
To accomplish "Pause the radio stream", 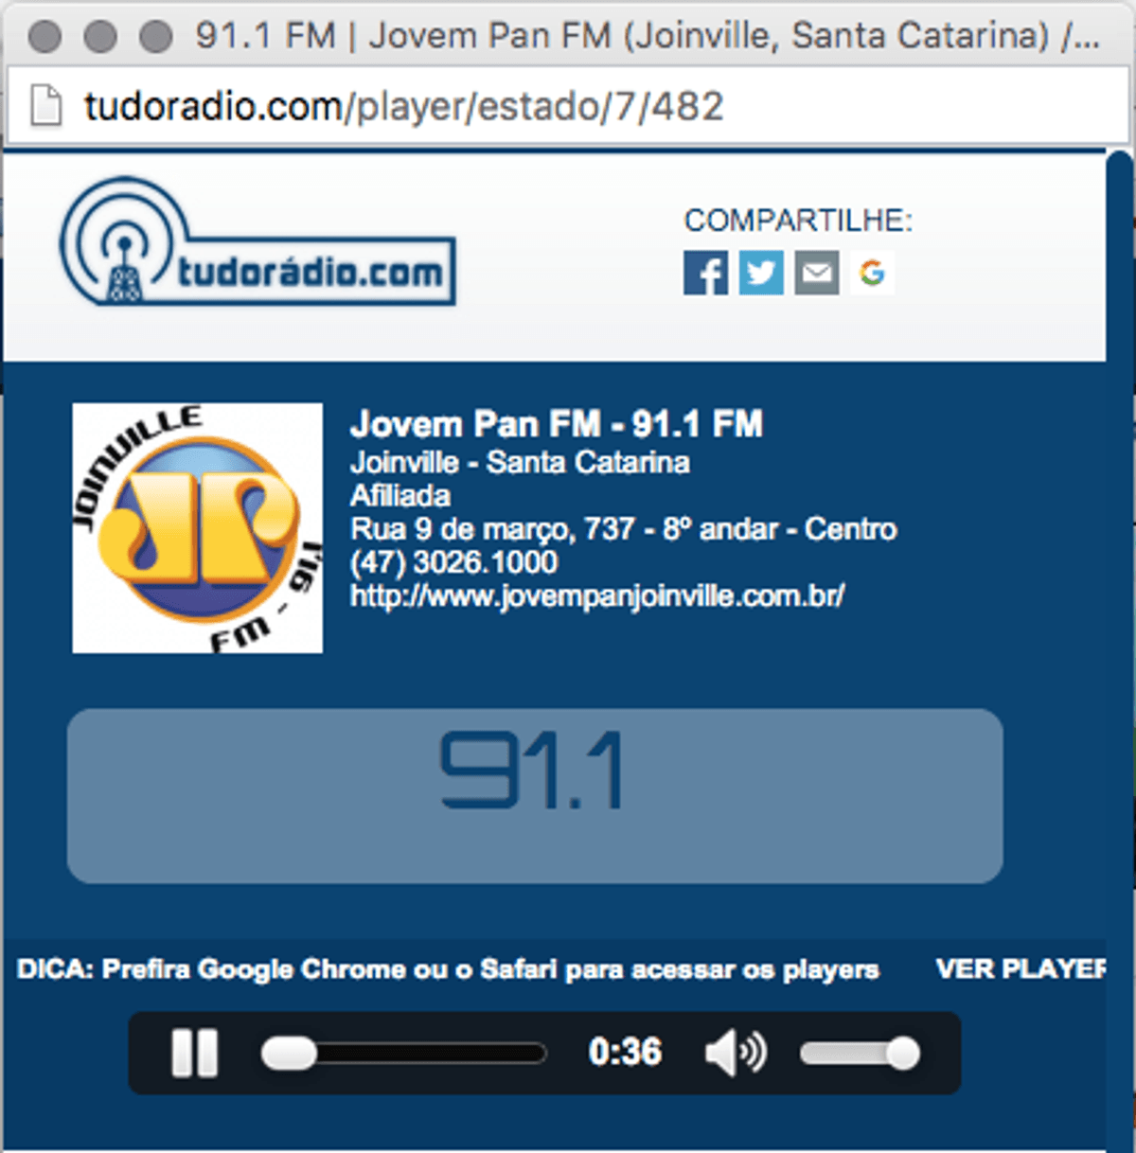I will click(x=195, y=1053).
